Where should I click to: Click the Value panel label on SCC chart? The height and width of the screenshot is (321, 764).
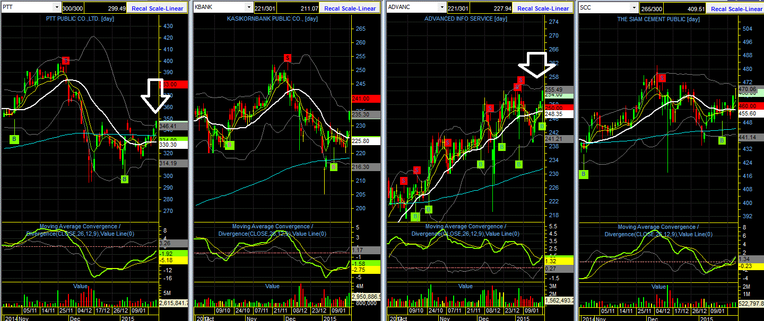(659, 286)
